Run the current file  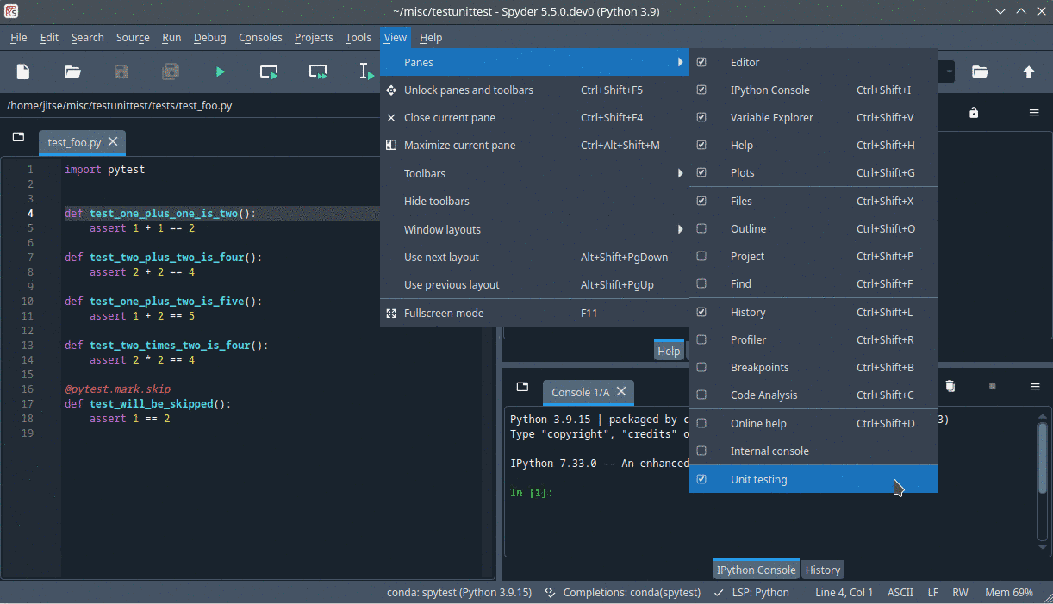219,72
